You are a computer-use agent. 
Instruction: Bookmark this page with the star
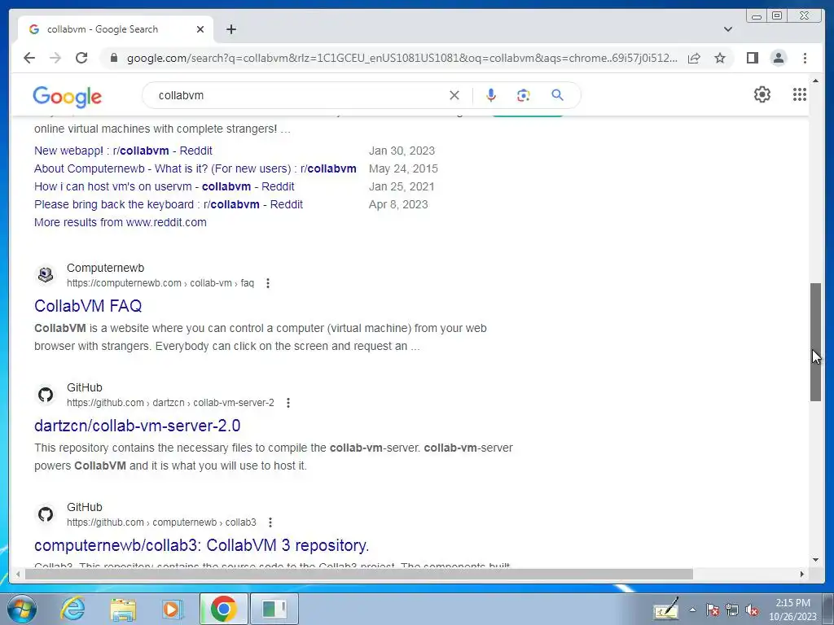click(720, 58)
